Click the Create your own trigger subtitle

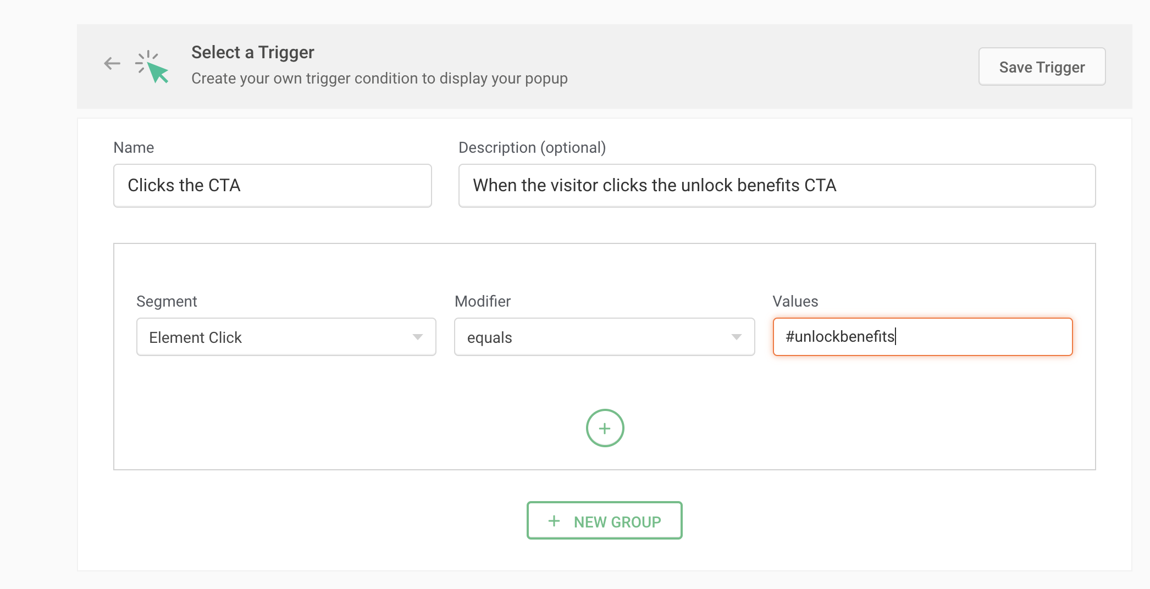point(379,79)
